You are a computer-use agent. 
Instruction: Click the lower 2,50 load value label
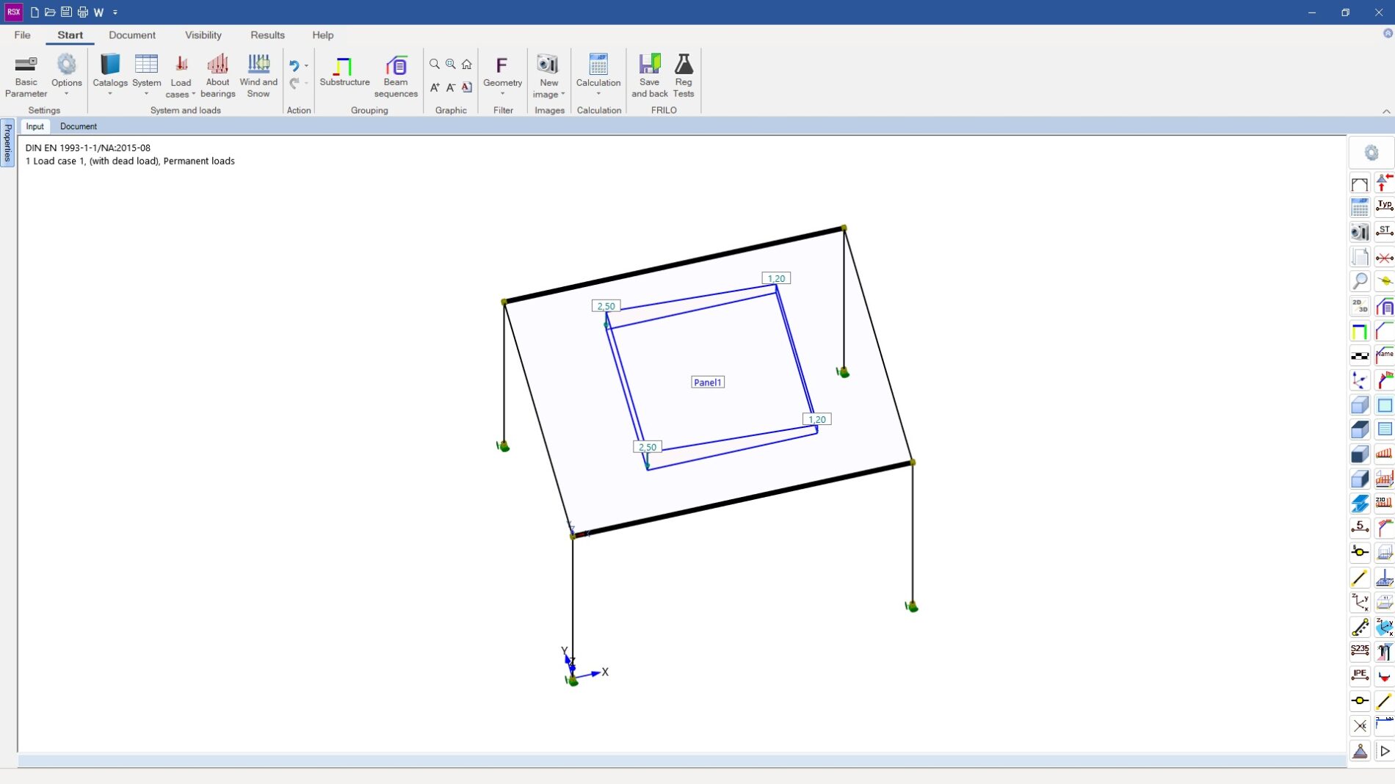point(647,447)
